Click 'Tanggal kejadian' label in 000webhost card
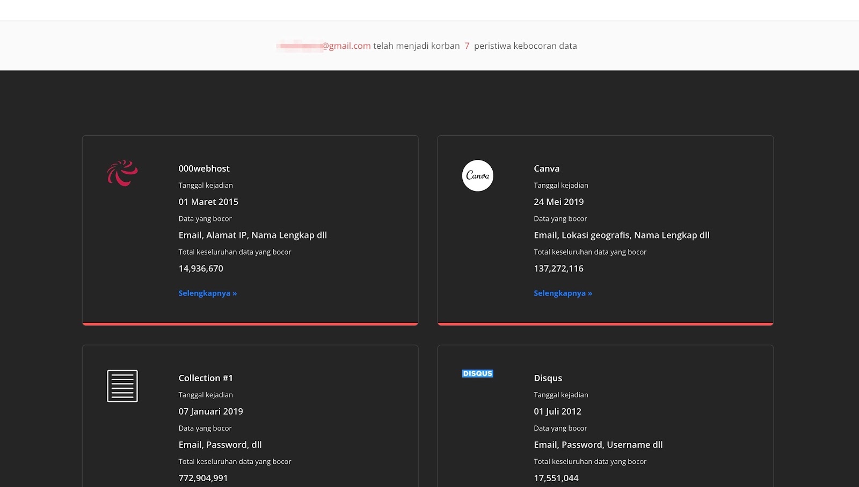This screenshot has height=487, width=859. tap(206, 185)
